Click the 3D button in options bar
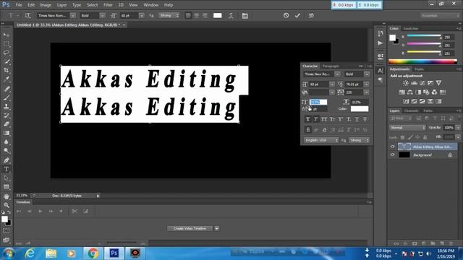The height and width of the screenshot is (260, 463). point(311,15)
